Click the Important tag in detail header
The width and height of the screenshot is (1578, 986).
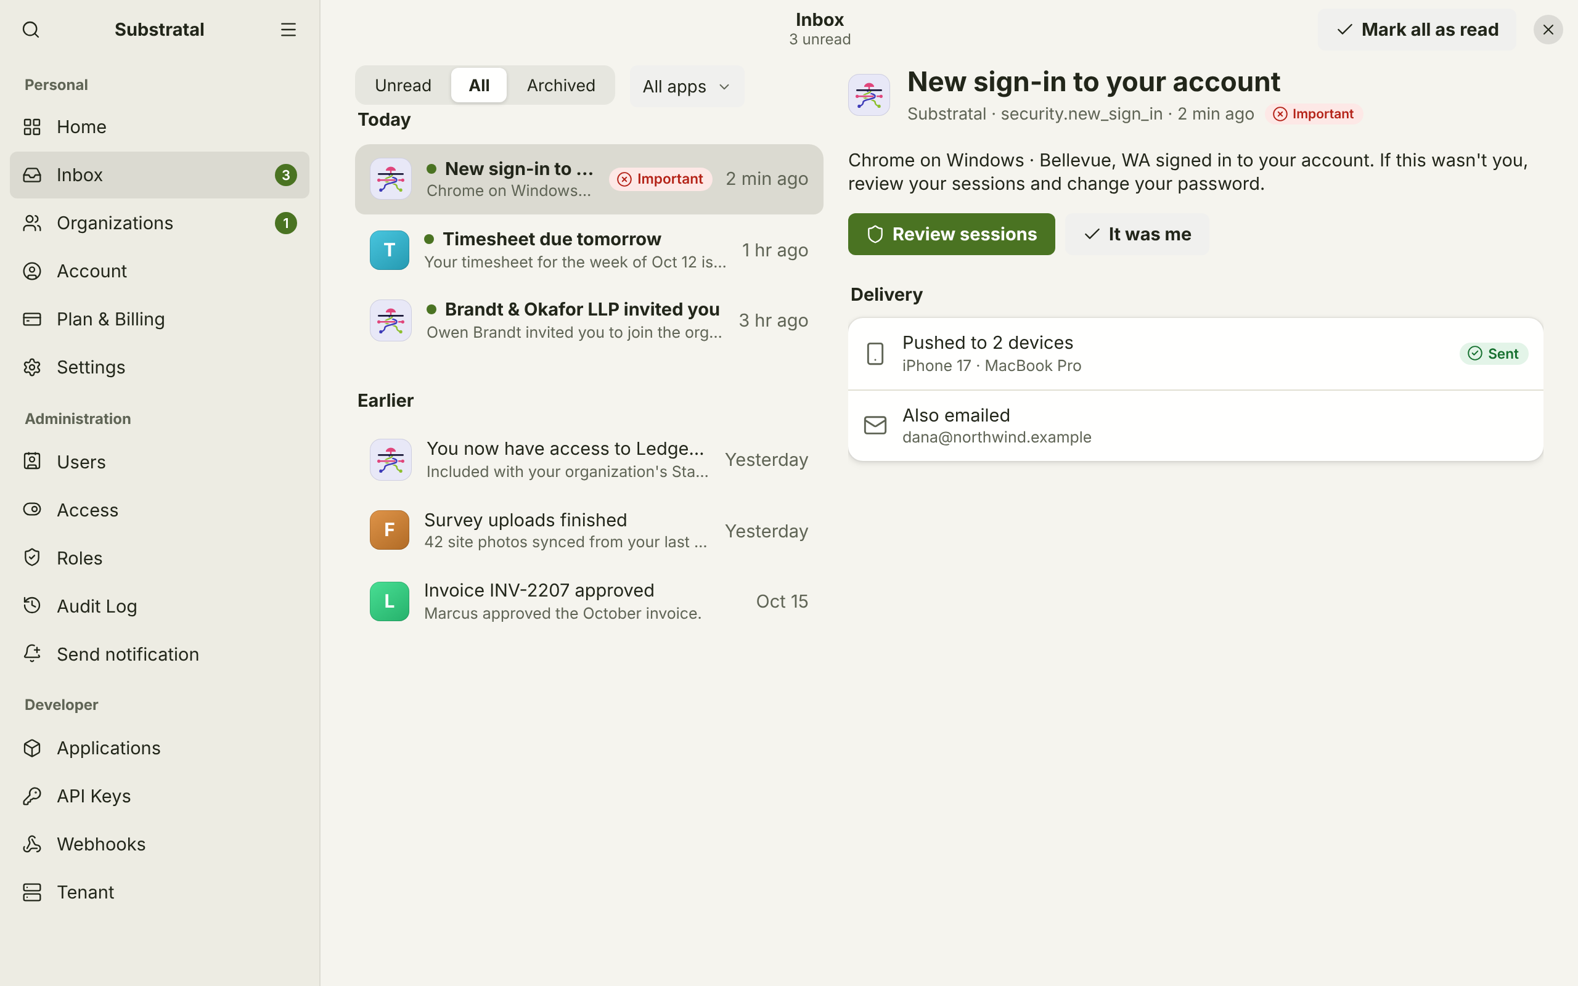(x=1314, y=114)
